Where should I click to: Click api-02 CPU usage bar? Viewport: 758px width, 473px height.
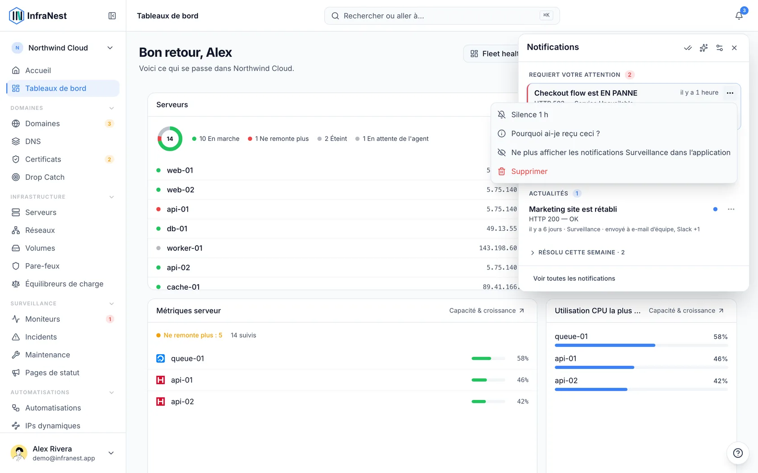click(x=641, y=390)
